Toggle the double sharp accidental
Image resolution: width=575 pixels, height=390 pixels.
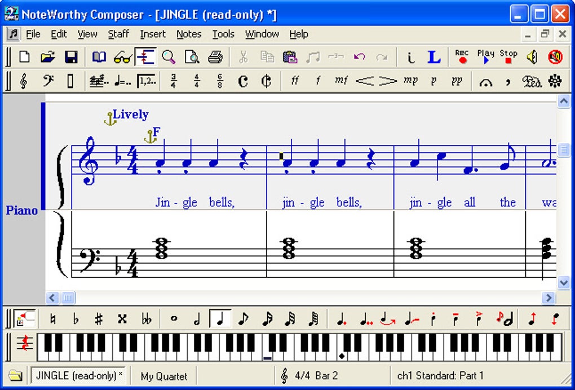point(122,319)
